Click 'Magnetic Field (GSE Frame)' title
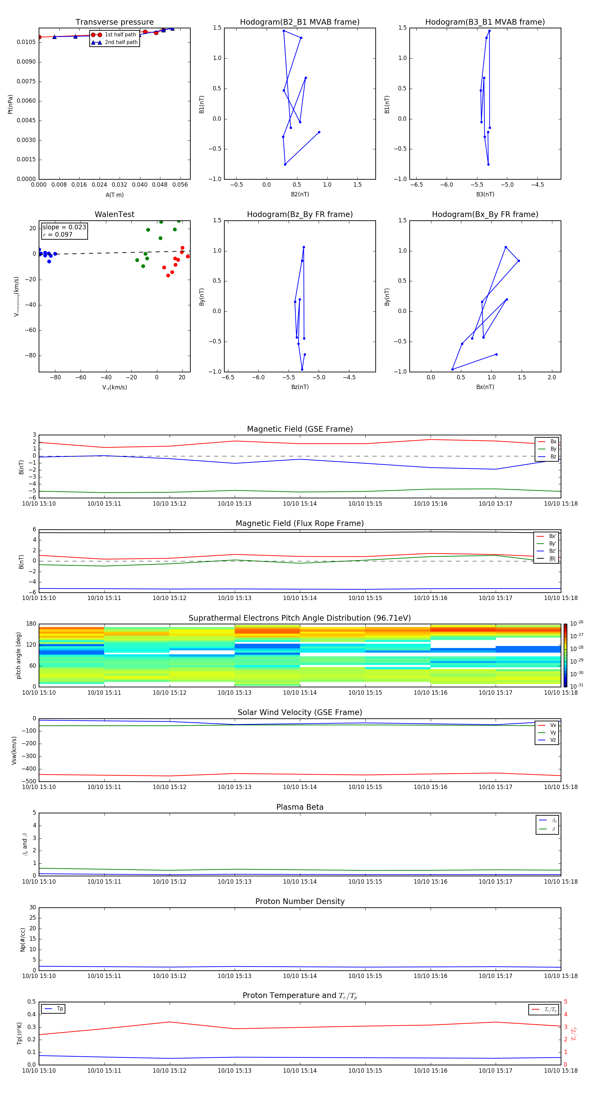Screen dimensions: 600x1100 (300, 429)
